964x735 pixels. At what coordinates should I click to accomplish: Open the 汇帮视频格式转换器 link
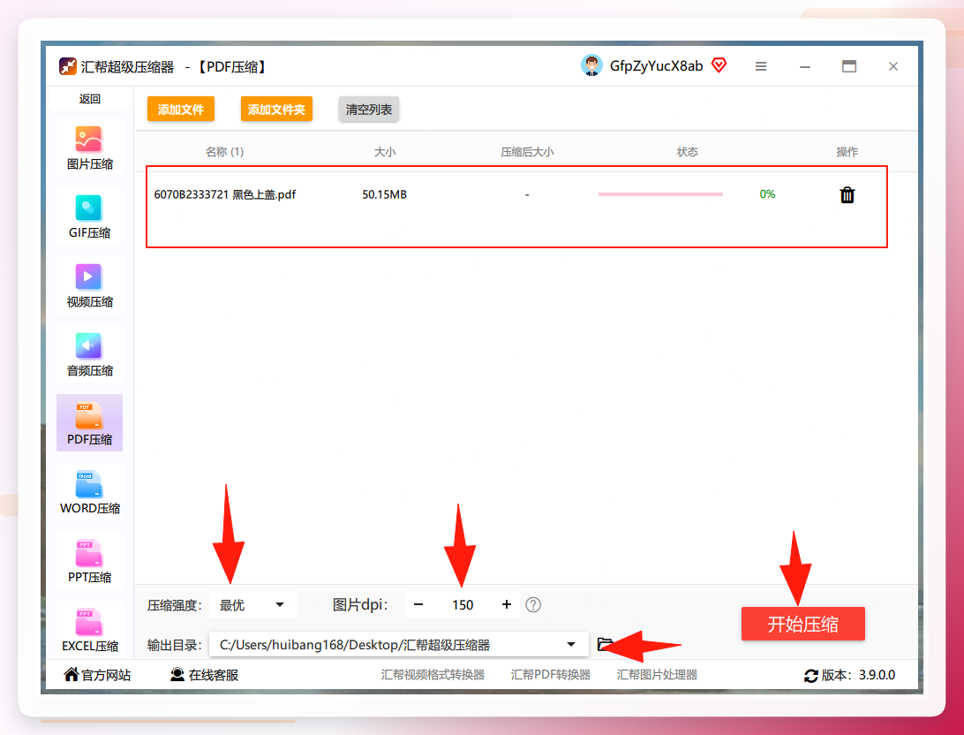click(x=433, y=675)
